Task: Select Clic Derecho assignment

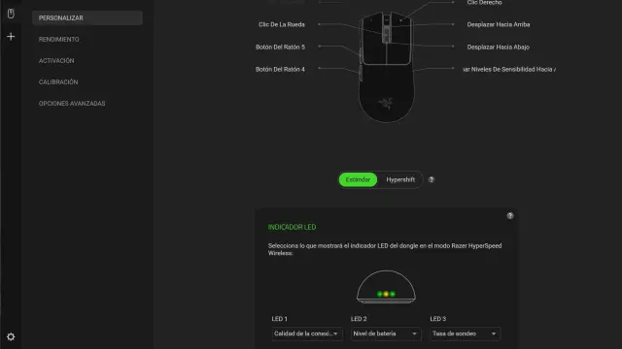Action: point(484,3)
